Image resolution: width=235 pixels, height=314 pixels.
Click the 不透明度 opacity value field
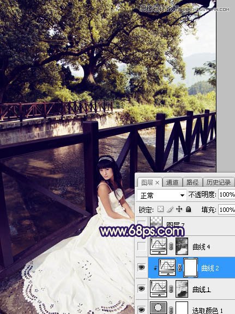227,194
